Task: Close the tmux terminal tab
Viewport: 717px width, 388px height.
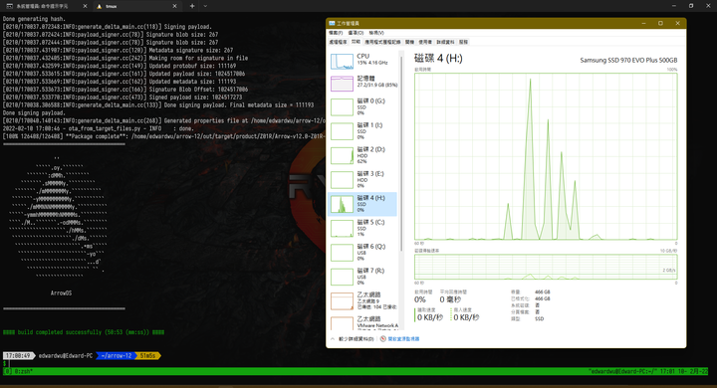Action: point(174,6)
